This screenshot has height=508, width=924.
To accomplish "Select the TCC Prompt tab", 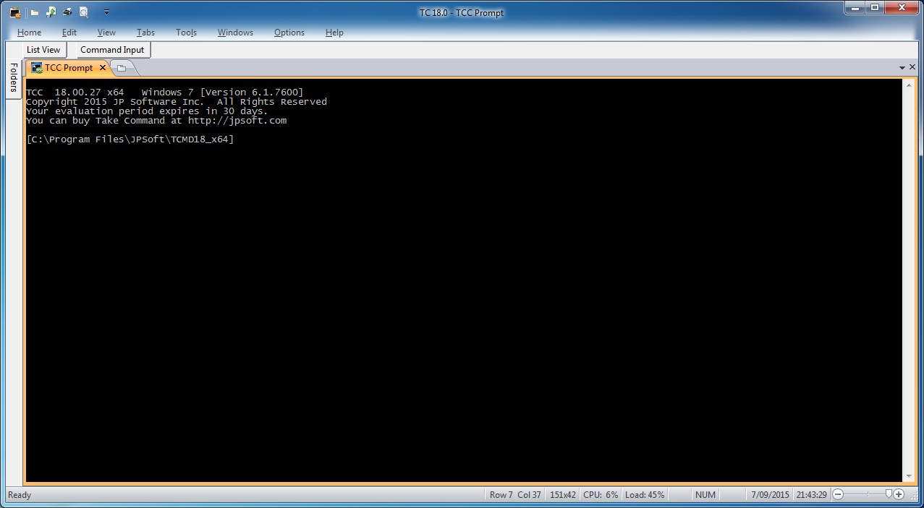I will [68, 68].
